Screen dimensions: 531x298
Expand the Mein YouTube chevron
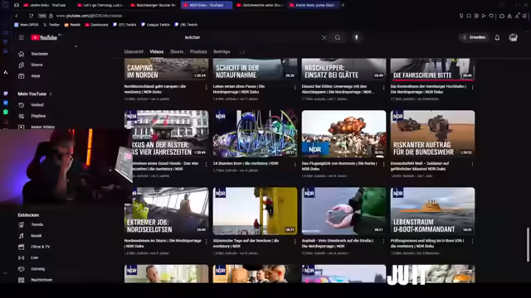(x=51, y=94)
